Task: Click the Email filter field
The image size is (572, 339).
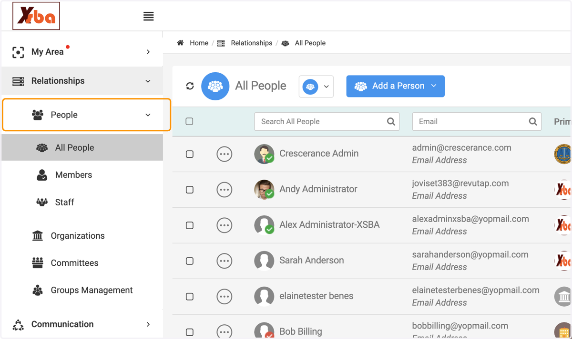Action: 477,122
